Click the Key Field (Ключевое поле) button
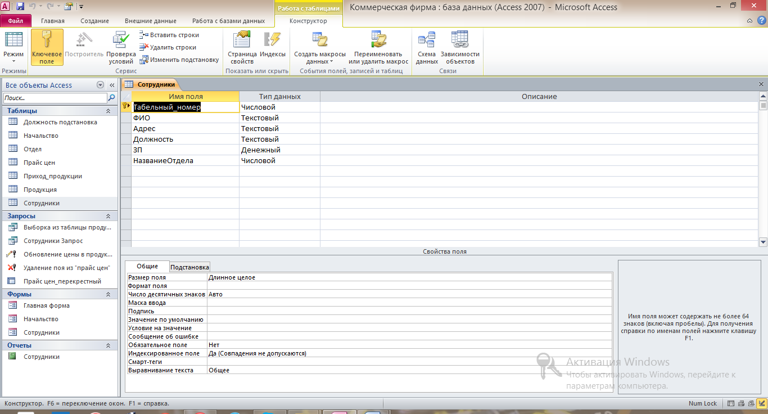Image resolution: width=768 pixels, height=414 pixels. pyautogui.click(x=47, y=47)
